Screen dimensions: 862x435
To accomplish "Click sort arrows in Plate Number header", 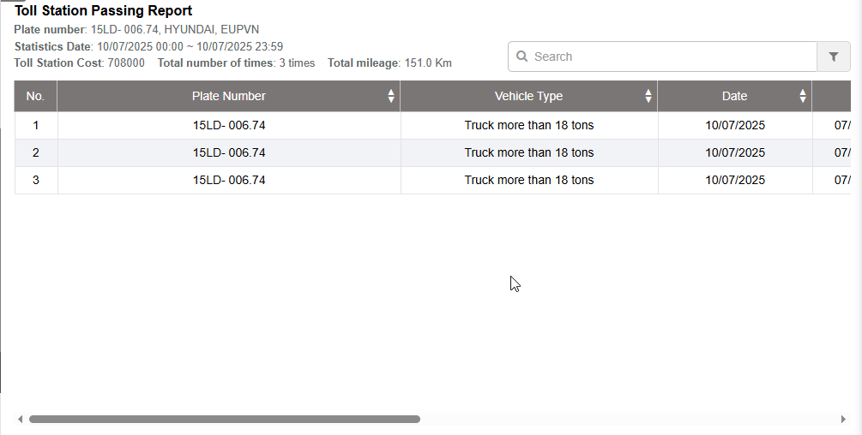I will (391, 96).
